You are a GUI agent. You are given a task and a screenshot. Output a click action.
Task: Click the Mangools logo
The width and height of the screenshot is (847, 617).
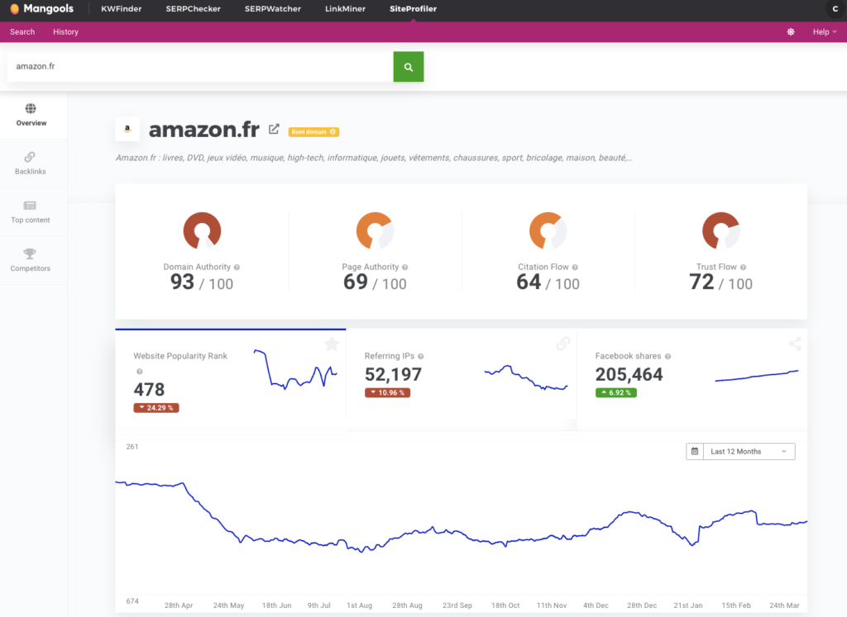coord(41,8)
